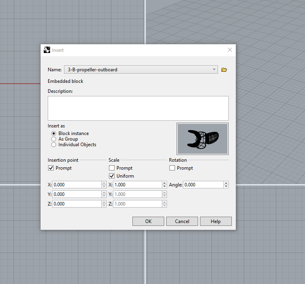Decrease Angle with down spinner arrow
Screen dimensions: 305x284
pyautogui.click(x=226, y=186)
